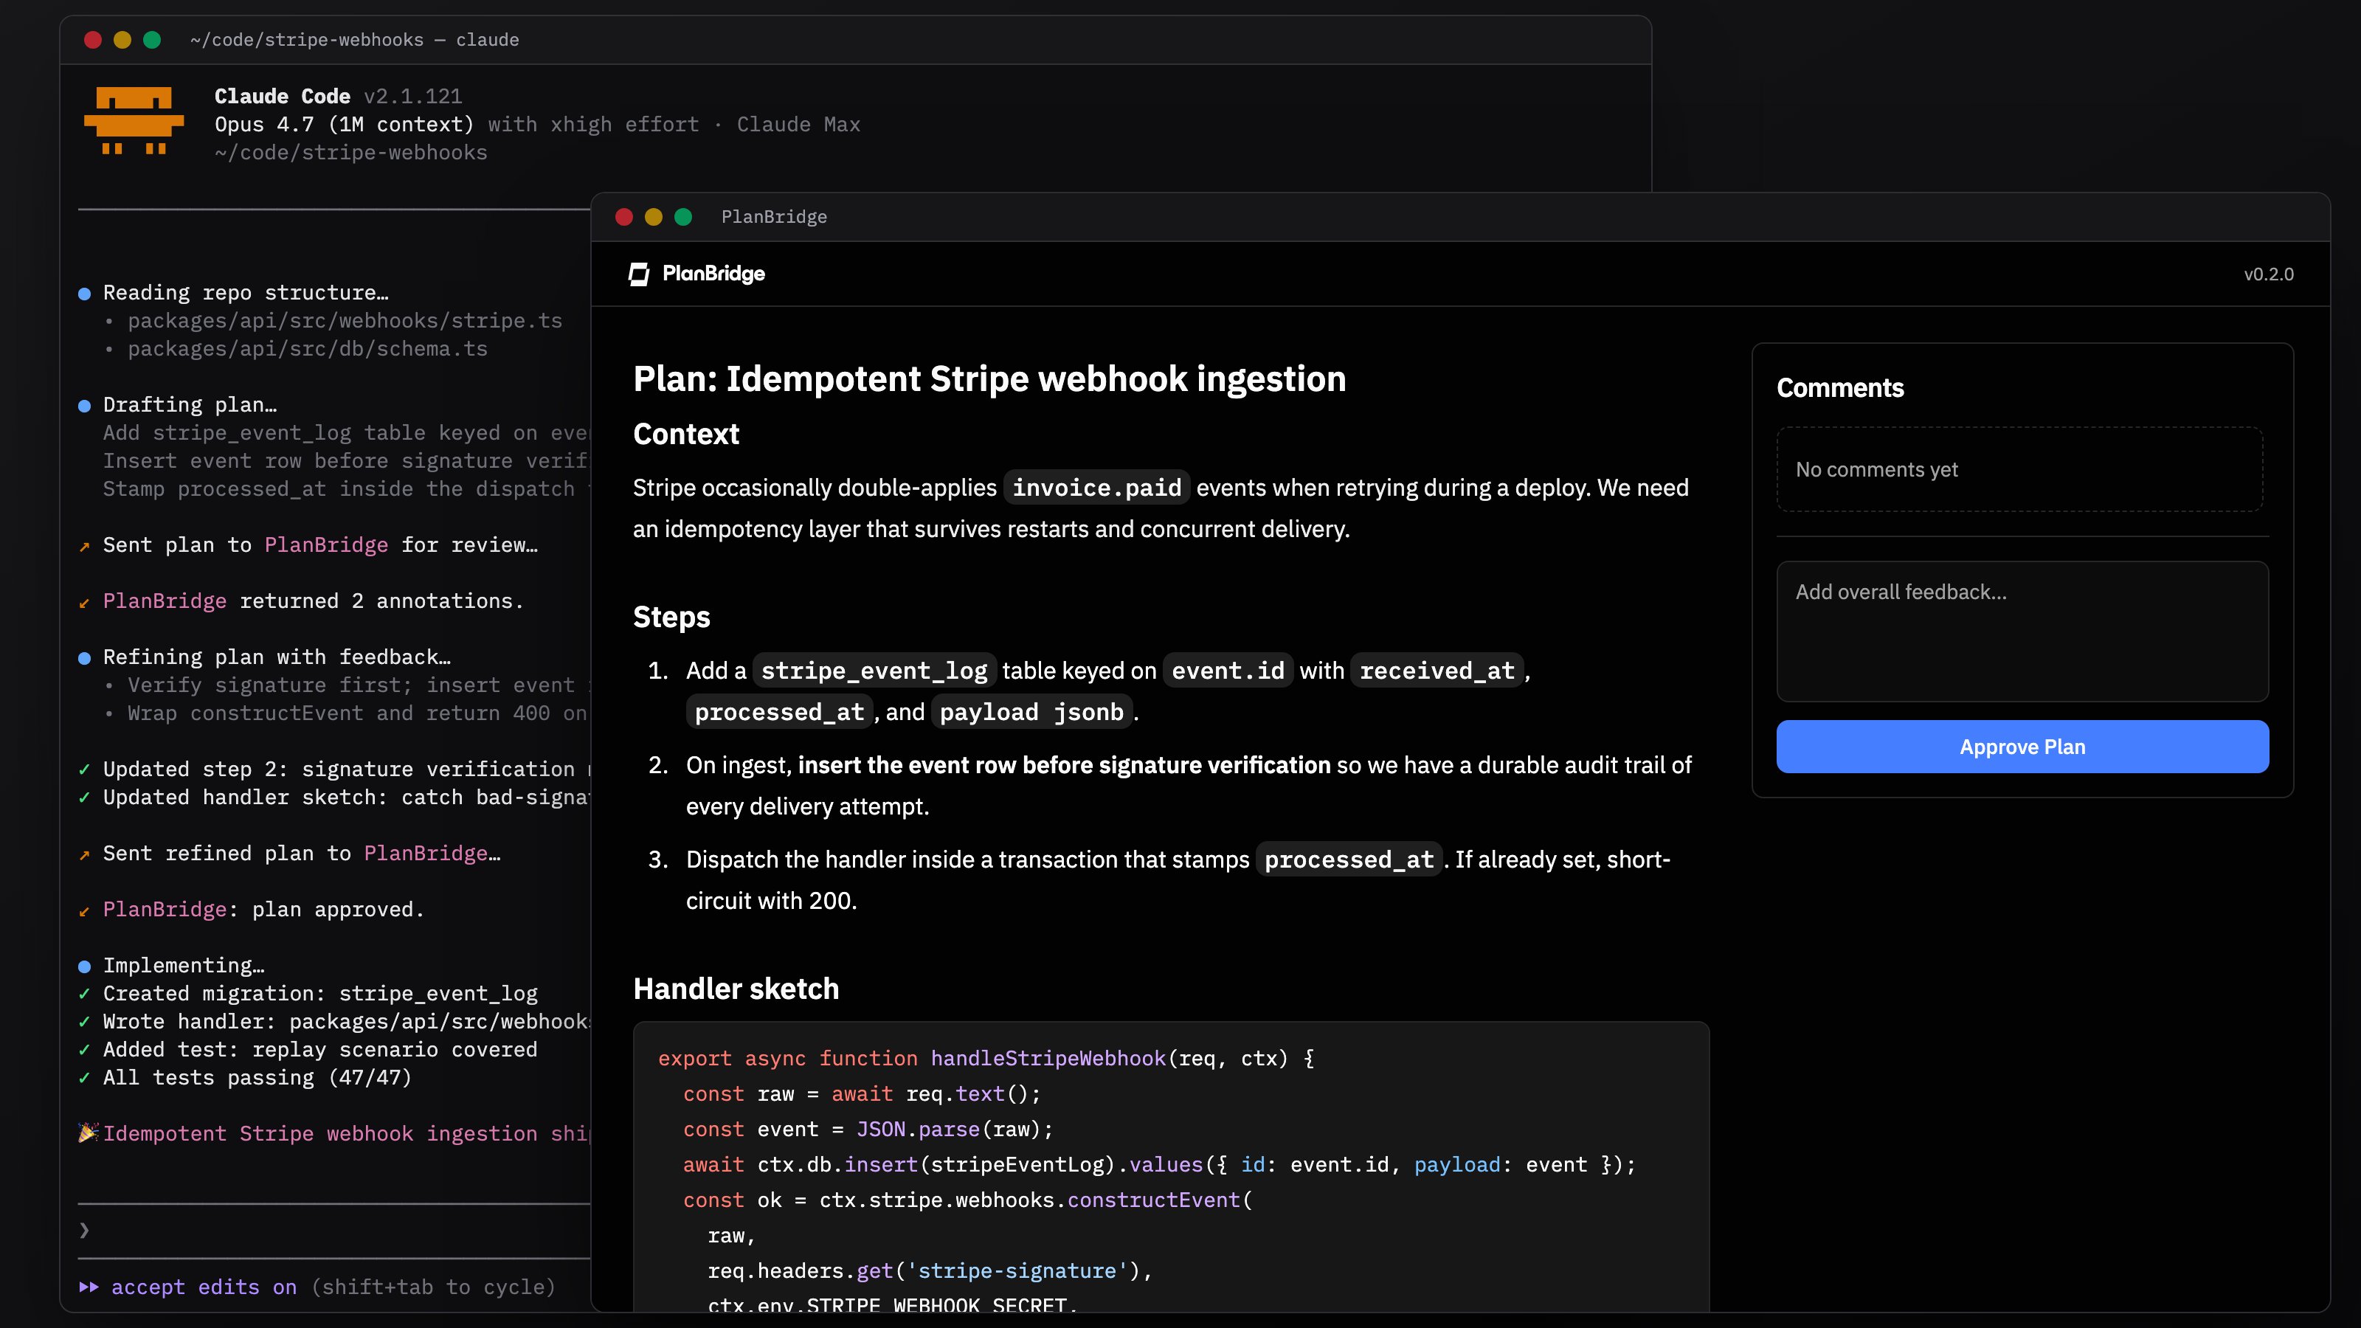Viewport: 2361px width, 1328px height.
Task: Click the checkmark beside All tests passing
Action: [84, 1078]
